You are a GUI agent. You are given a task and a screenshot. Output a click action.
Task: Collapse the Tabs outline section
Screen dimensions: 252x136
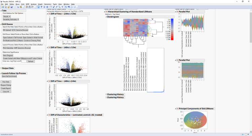point(1,11)
